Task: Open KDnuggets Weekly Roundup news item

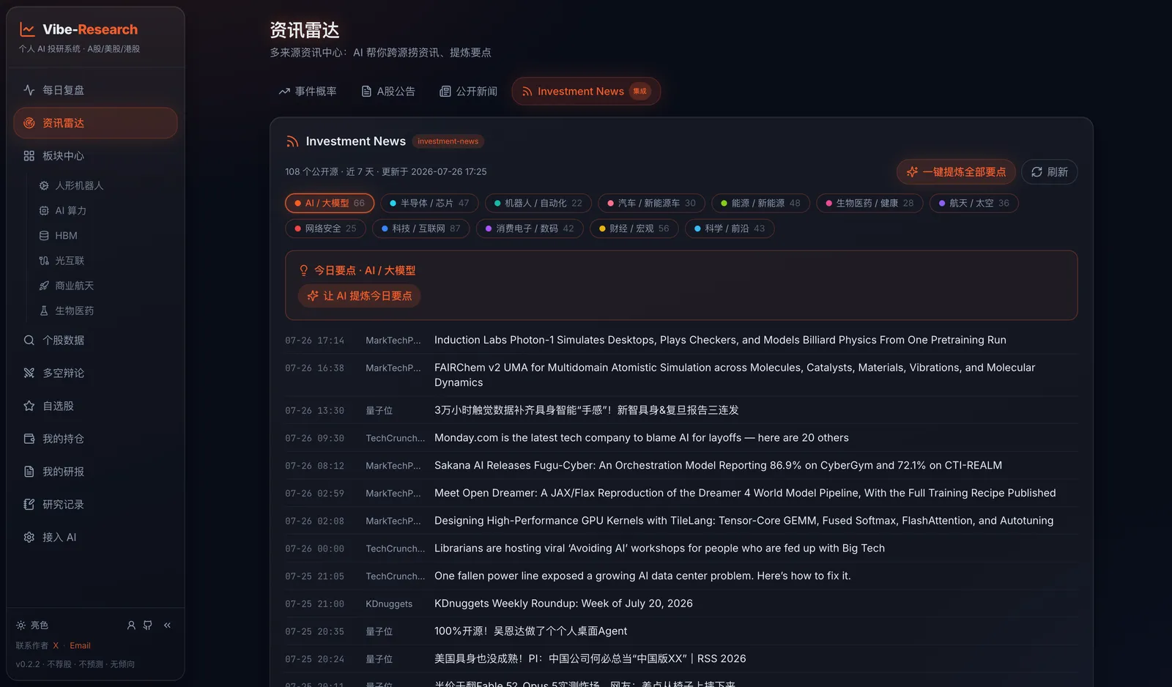Action: point(681,604)
